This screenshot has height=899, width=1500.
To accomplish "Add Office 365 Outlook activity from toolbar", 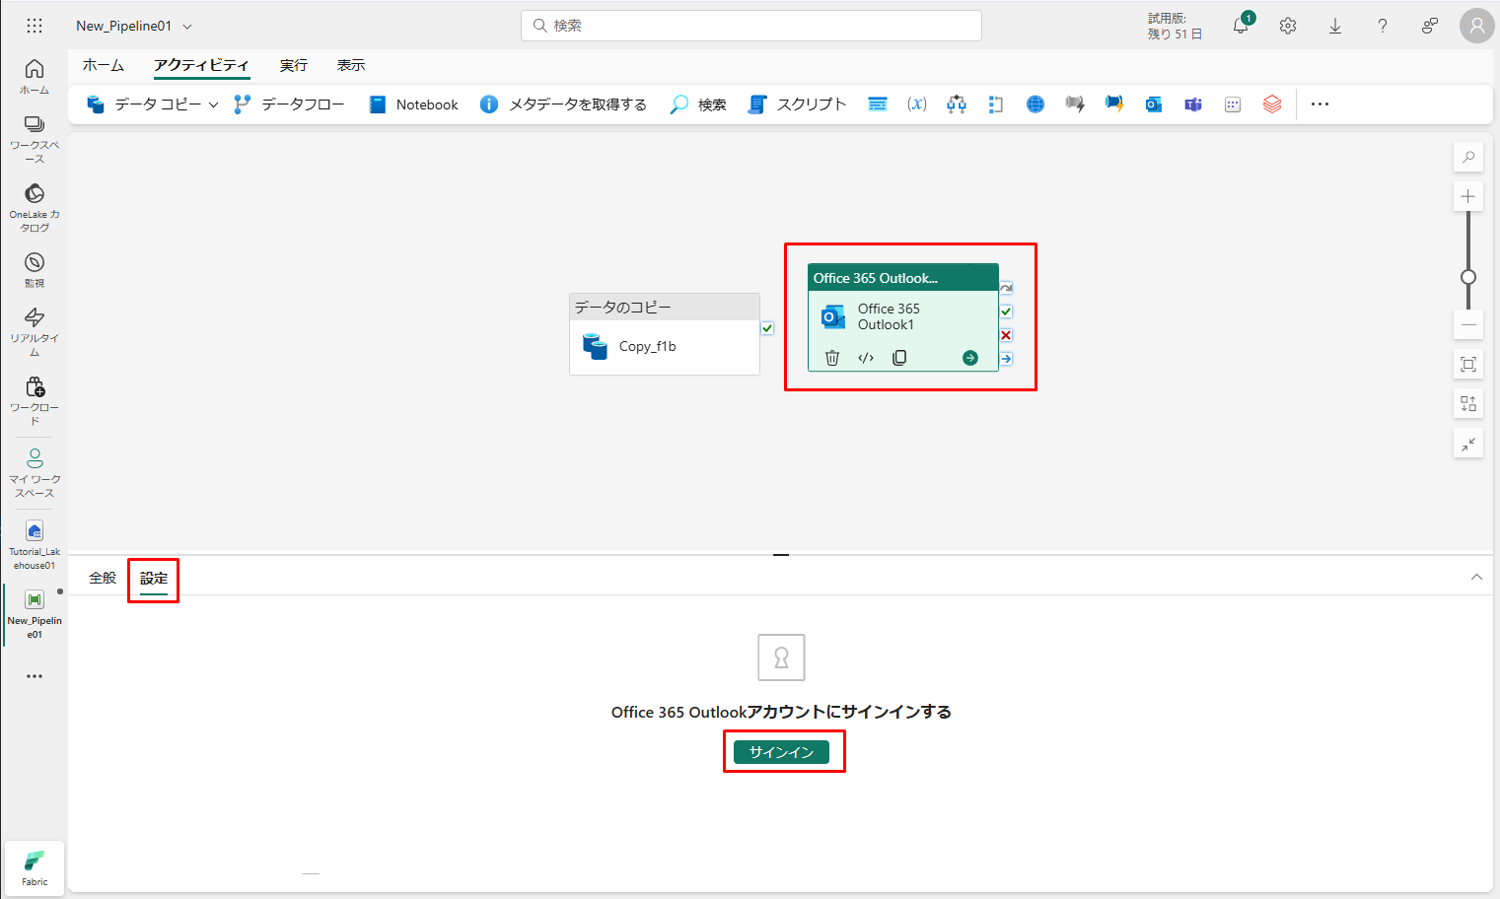I will click(1154, 104).
